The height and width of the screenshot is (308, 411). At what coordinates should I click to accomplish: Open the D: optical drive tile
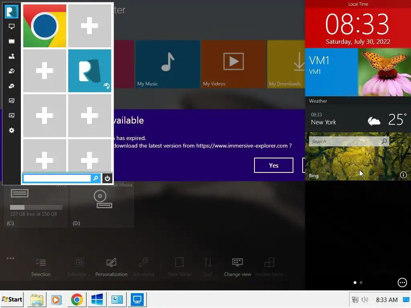coord(102,206)
